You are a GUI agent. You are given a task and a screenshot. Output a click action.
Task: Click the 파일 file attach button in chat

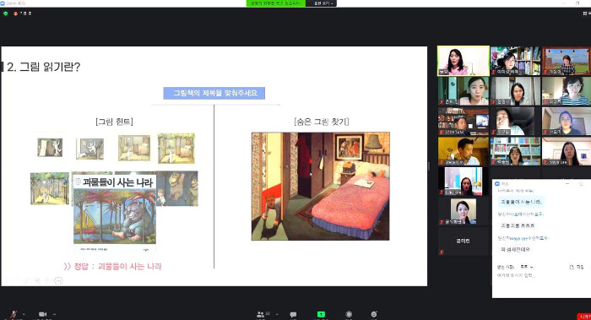coord(577,267)
